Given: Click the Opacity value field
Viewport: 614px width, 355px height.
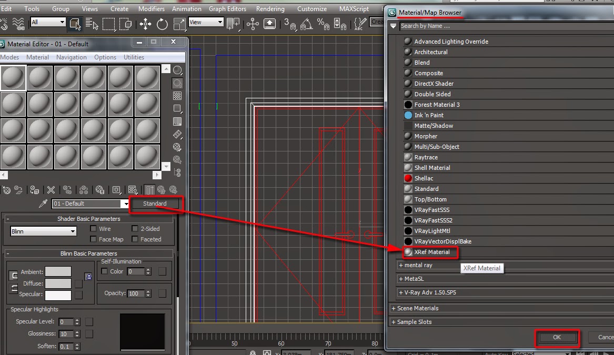Looking at the screenshot, I should pos(136,293).
